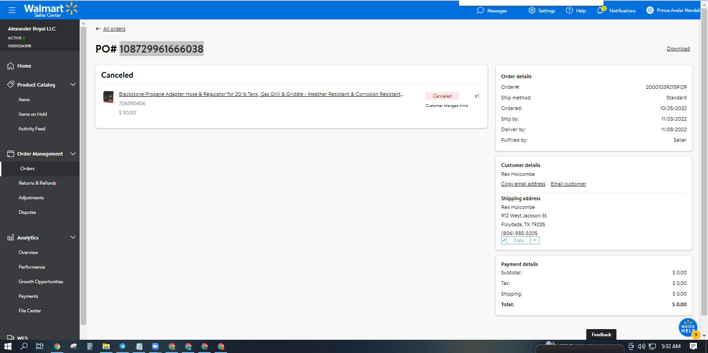Click the Blackstone hose product thumbnail
Screen dimensions: 708x353
(x=108, y=97)
